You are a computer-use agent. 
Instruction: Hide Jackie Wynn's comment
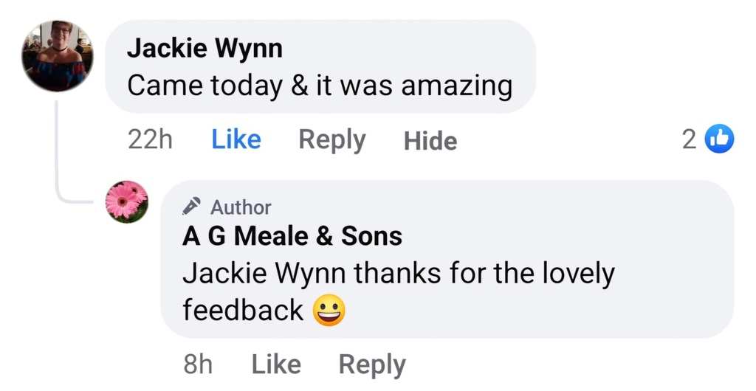coord(430,140)
